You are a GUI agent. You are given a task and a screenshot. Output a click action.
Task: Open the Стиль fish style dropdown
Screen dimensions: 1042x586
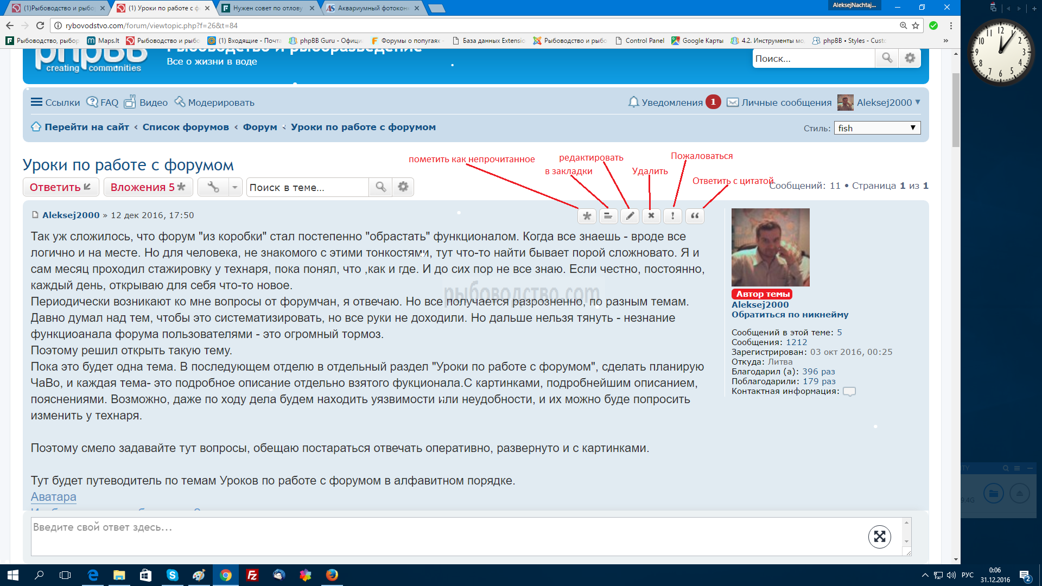877,128
